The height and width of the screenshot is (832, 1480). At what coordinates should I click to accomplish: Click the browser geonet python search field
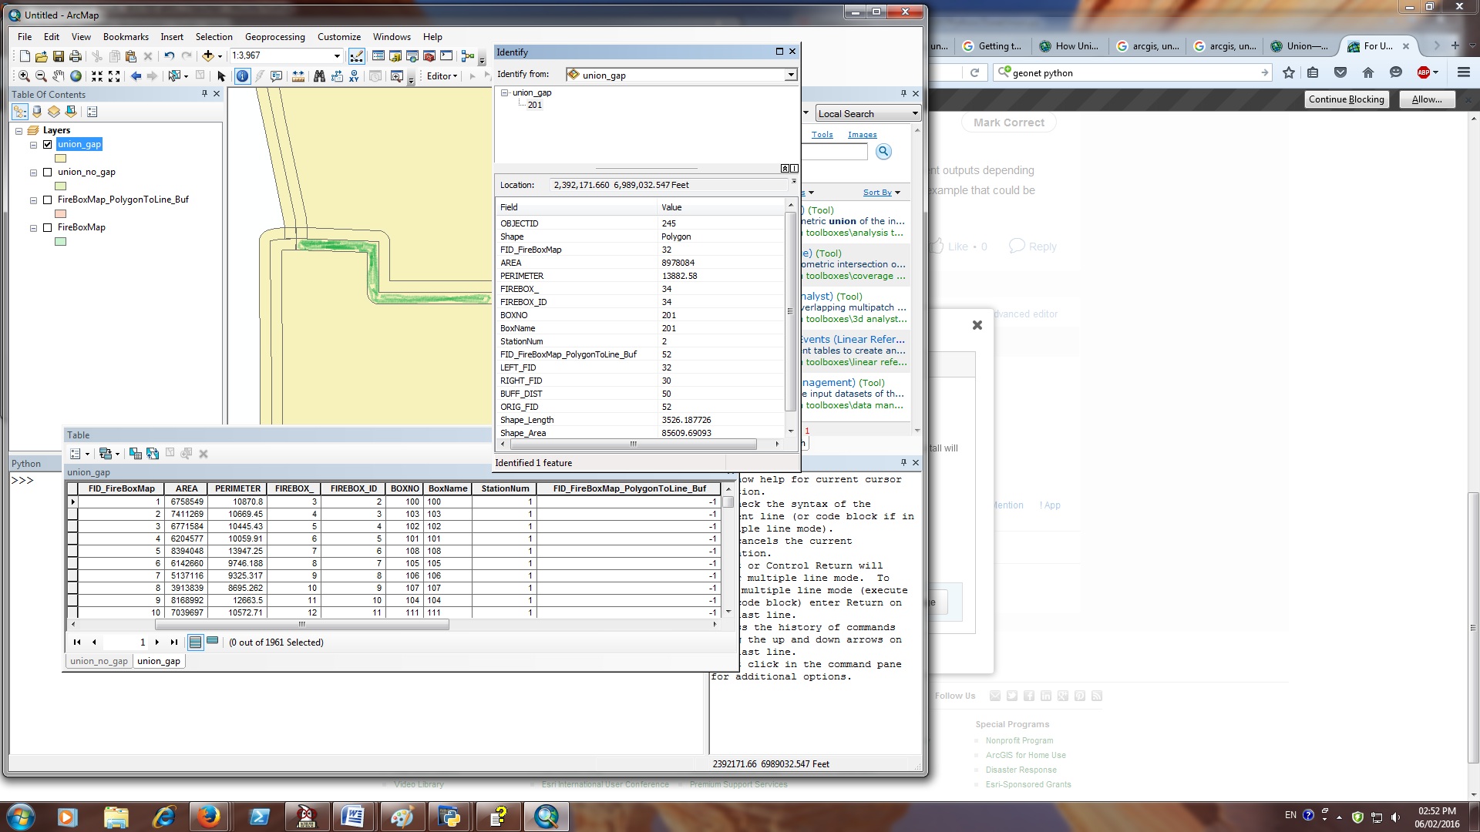coord(1133,73)
